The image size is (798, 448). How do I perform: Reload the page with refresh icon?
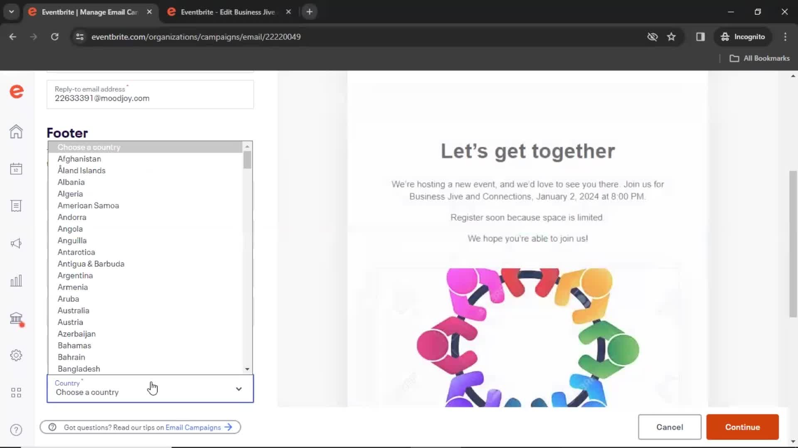tap(54, 37)
